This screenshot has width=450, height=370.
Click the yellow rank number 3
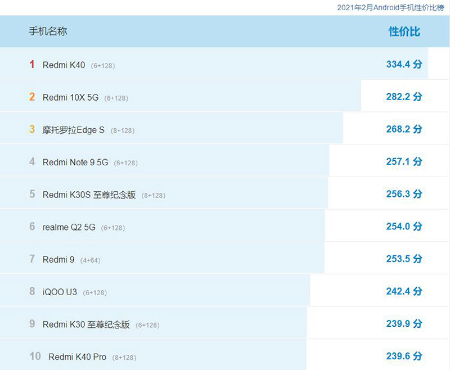click(x=32, y=129)
